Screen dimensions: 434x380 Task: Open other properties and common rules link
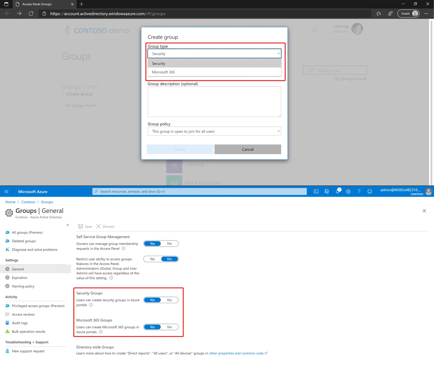[238, 353]
